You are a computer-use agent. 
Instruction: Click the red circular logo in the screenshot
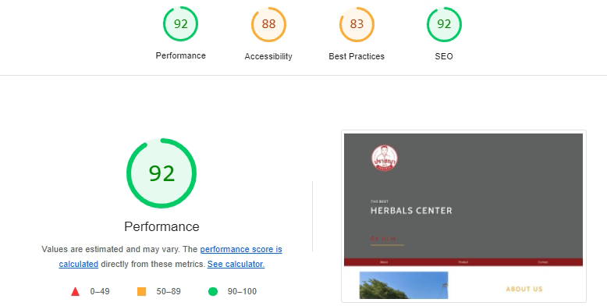click(385, 158)
